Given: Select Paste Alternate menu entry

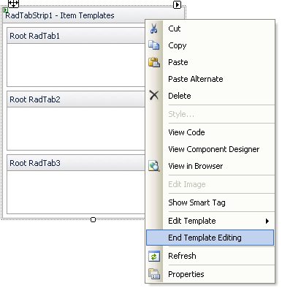Looking at the screenshot, I should [210, 79].
